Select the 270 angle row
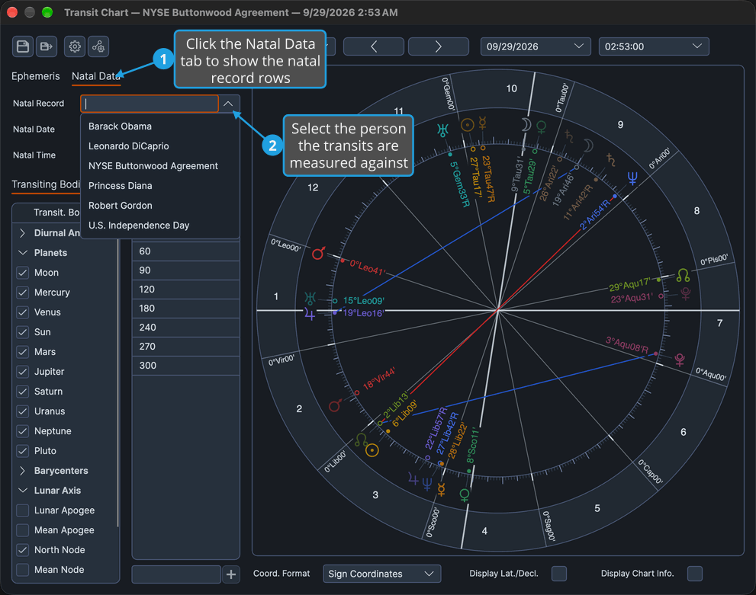 186,347
